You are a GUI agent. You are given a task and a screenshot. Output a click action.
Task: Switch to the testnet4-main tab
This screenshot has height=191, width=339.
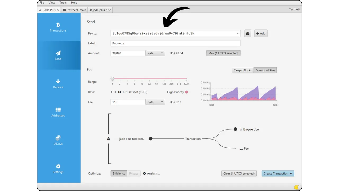[74, 10]
